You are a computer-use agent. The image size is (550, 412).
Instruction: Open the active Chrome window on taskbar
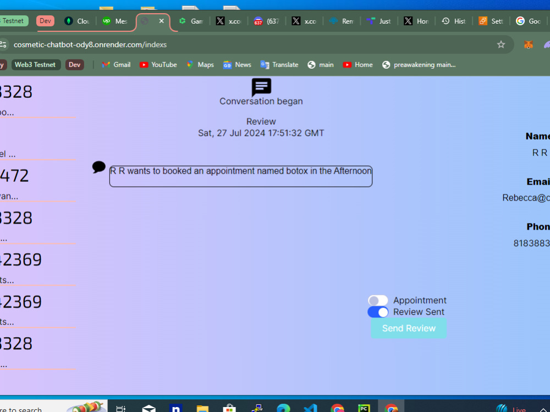(391, 407)
